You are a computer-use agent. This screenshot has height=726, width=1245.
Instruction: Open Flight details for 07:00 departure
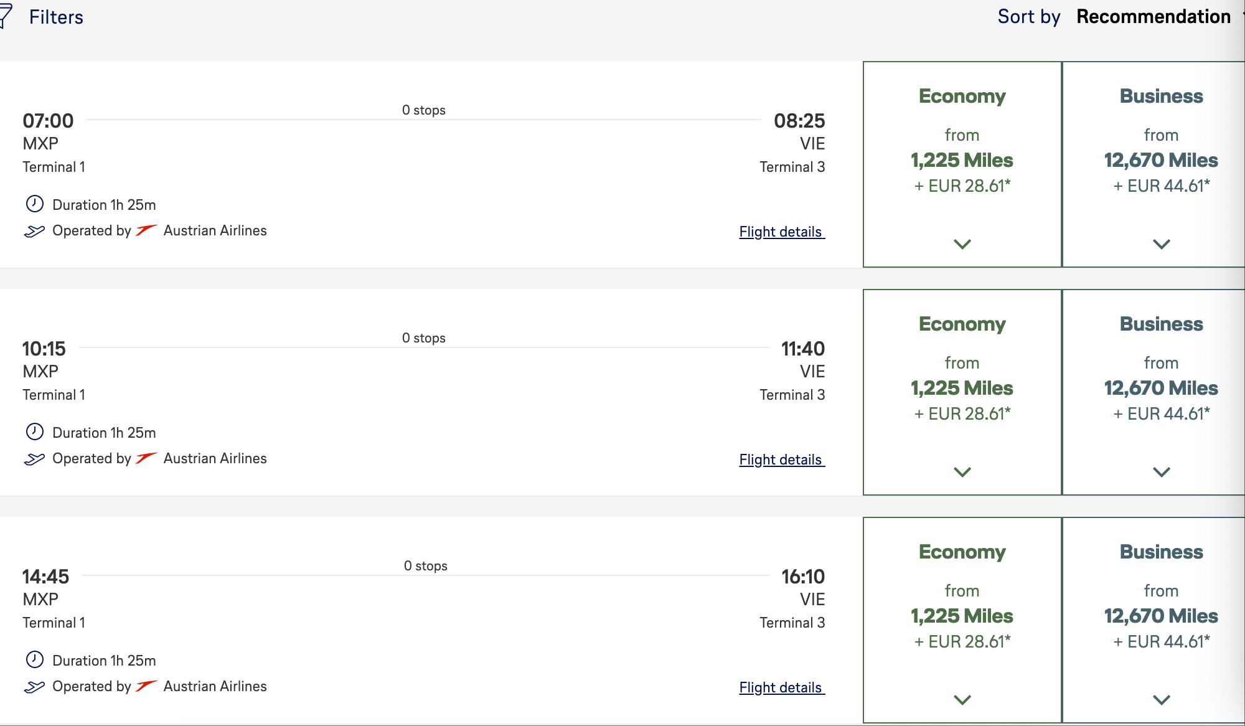[782, 232]
